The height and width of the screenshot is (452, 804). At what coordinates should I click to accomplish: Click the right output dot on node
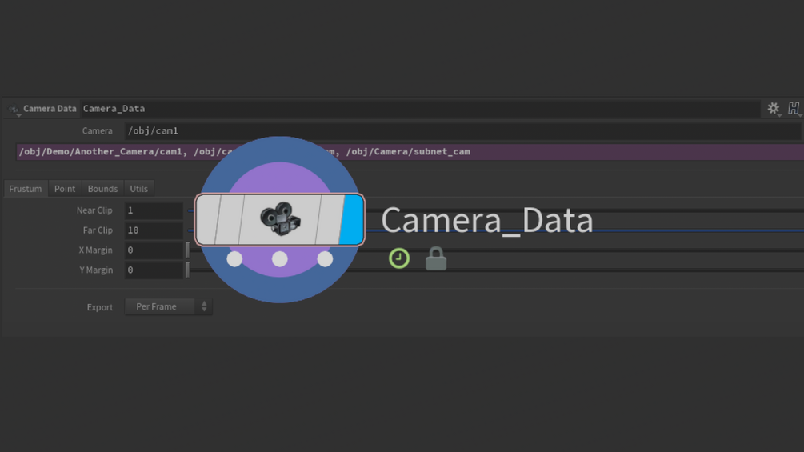click(x=325, y=259)
